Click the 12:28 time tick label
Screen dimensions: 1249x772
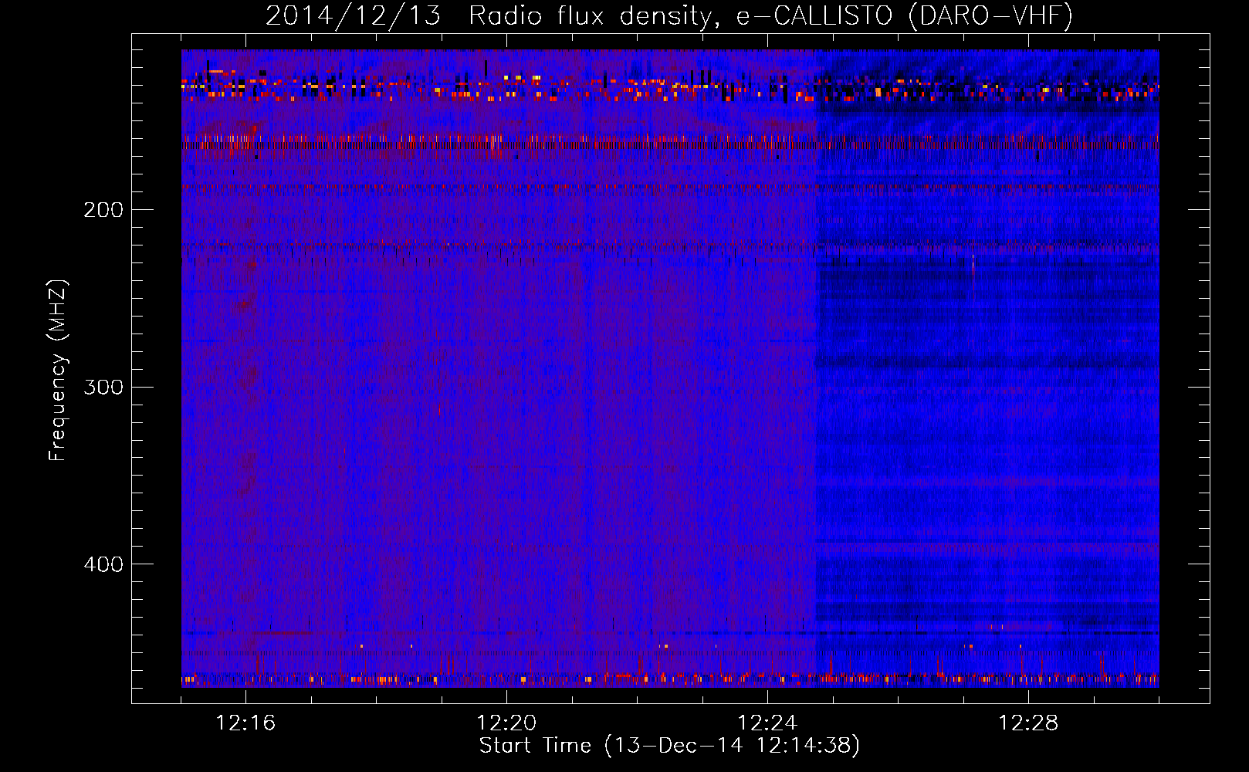point(1028,723)
